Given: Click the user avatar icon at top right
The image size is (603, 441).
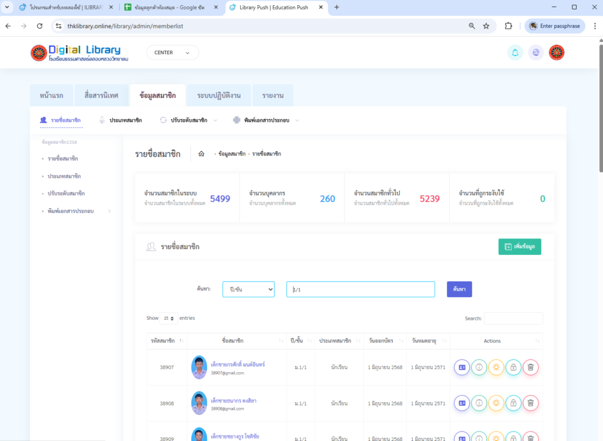Looking at the screenshot, I should click(556, 52).
